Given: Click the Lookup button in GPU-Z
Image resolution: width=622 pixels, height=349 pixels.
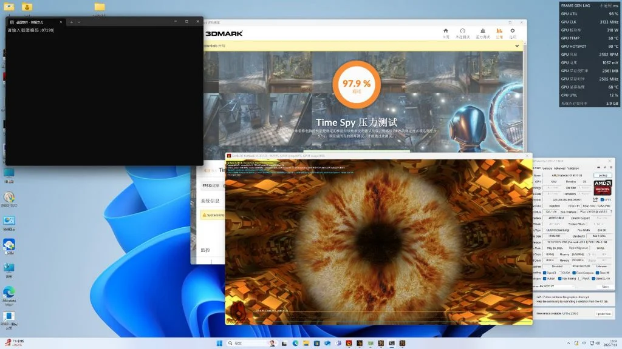Looking at the screenshot, I should point(603,175).
